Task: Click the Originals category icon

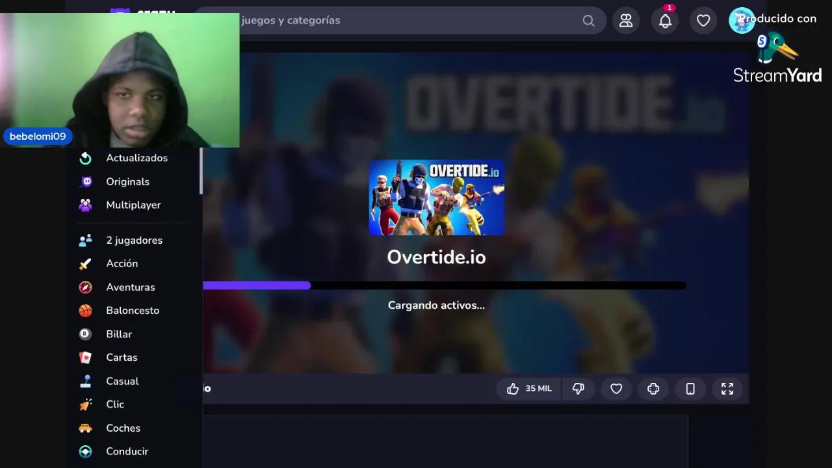Action: [x=85, y=182]
